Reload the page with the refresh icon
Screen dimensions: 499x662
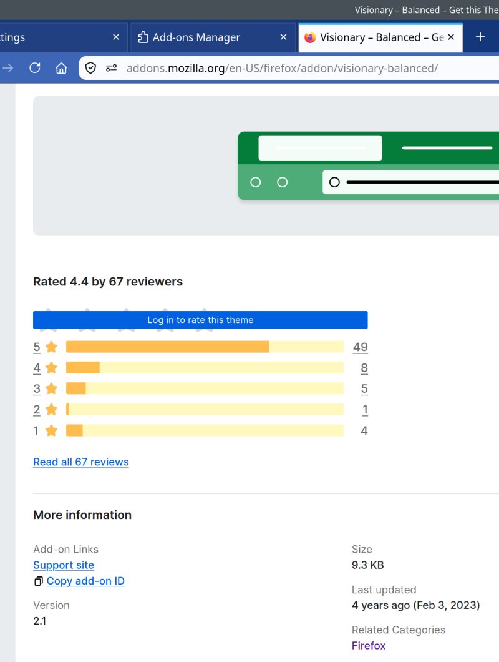point(34,68)
